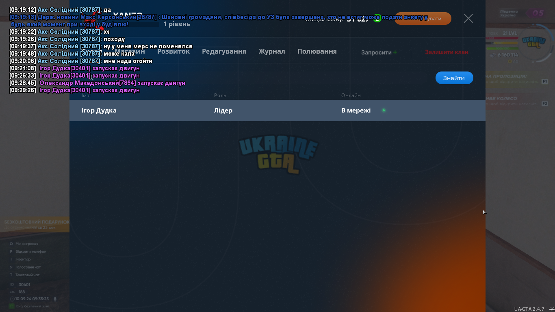
Task: Click the player ID 30401 value
Action: 24,285
